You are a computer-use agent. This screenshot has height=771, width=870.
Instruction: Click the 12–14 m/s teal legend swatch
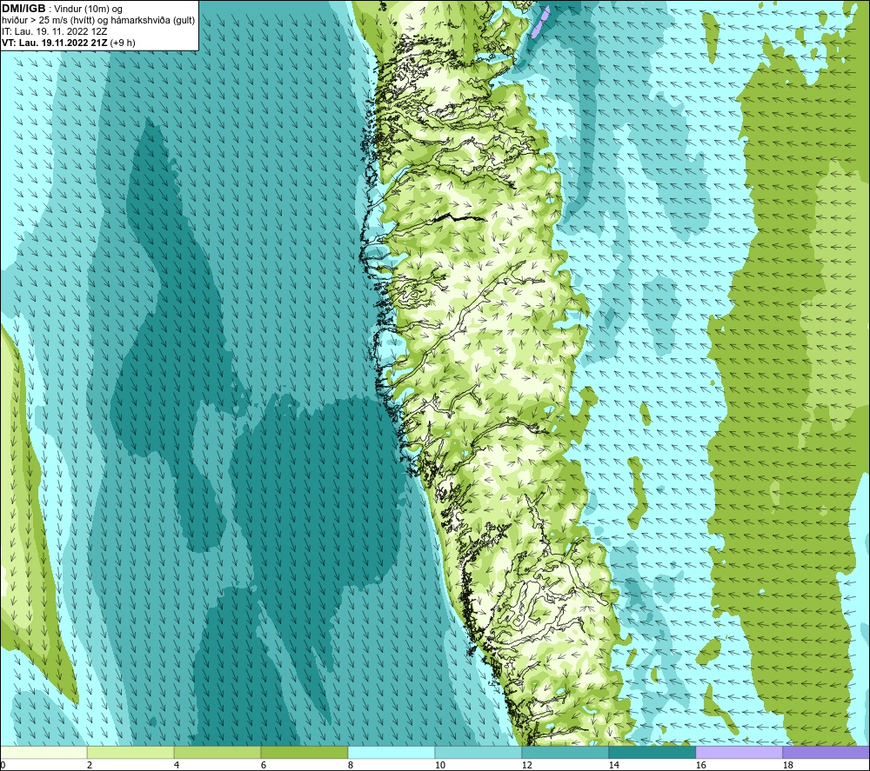pyautogui.click(x=565, y=752)
